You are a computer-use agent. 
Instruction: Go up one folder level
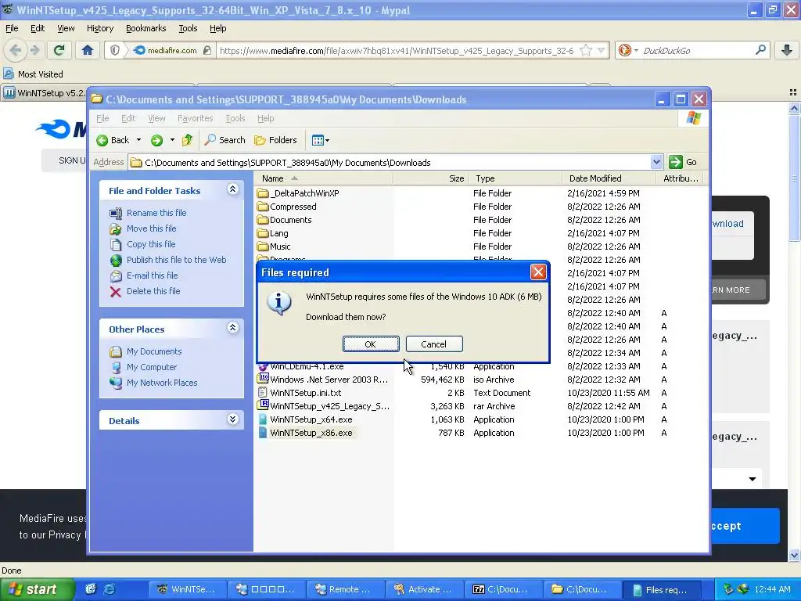tap(188, 140)
